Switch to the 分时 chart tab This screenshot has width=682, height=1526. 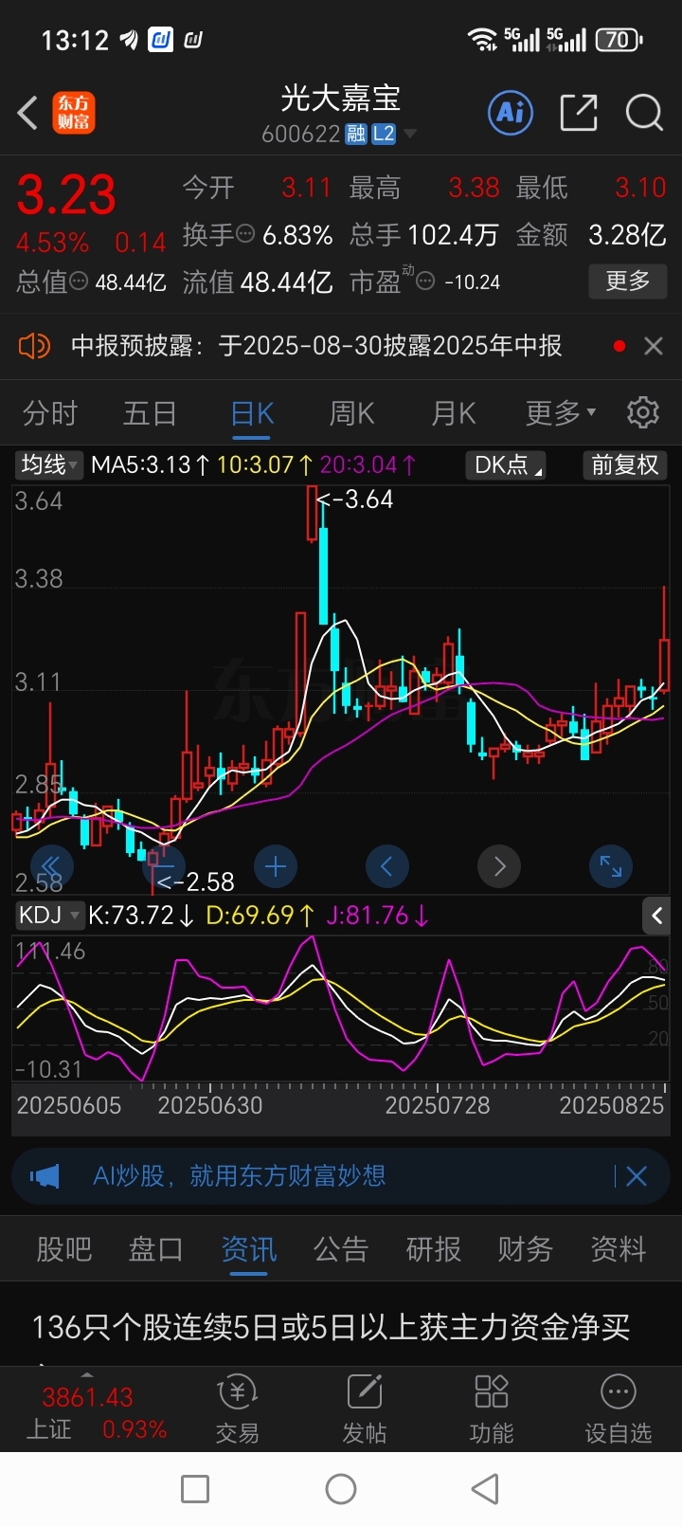[50, 414]
